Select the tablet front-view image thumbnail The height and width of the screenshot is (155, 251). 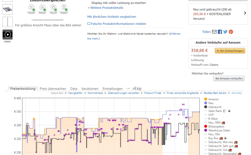pyautogui.click(x=8, y=9)
